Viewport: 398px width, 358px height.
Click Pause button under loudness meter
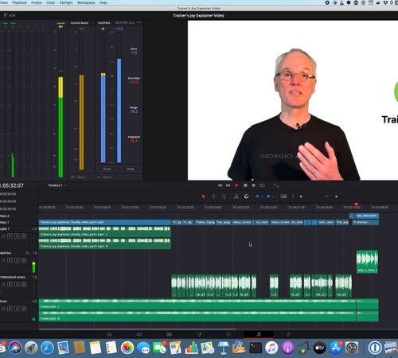tap(107, 169)
